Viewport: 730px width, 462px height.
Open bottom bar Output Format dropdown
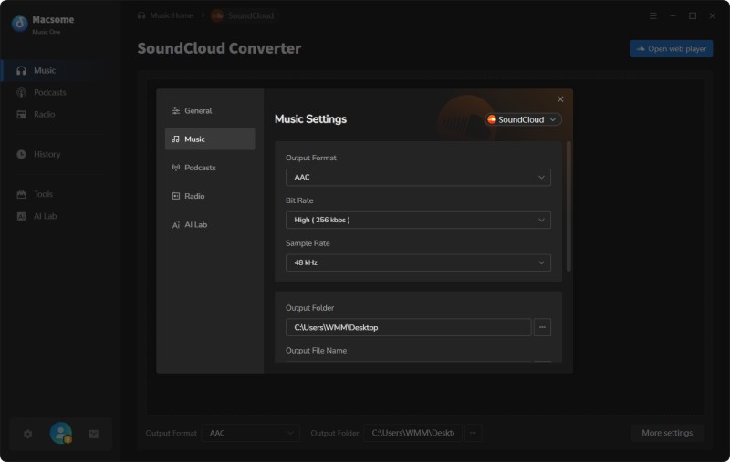[250, 433]
